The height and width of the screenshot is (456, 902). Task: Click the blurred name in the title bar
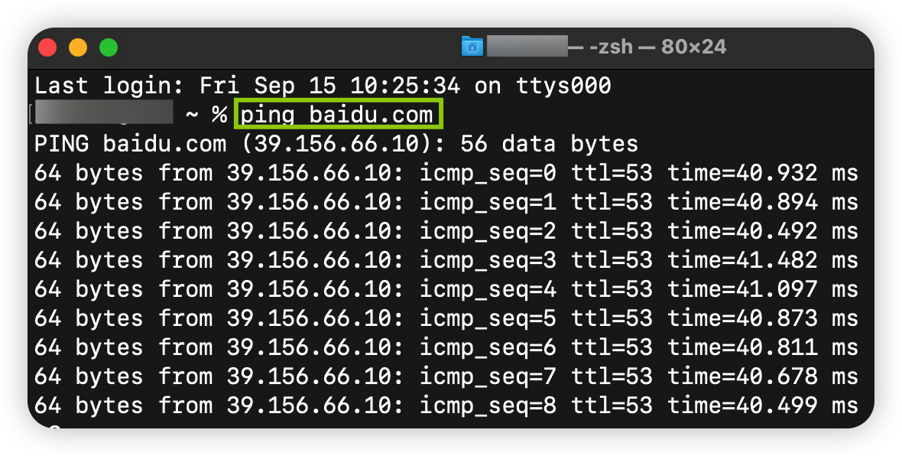527,47
